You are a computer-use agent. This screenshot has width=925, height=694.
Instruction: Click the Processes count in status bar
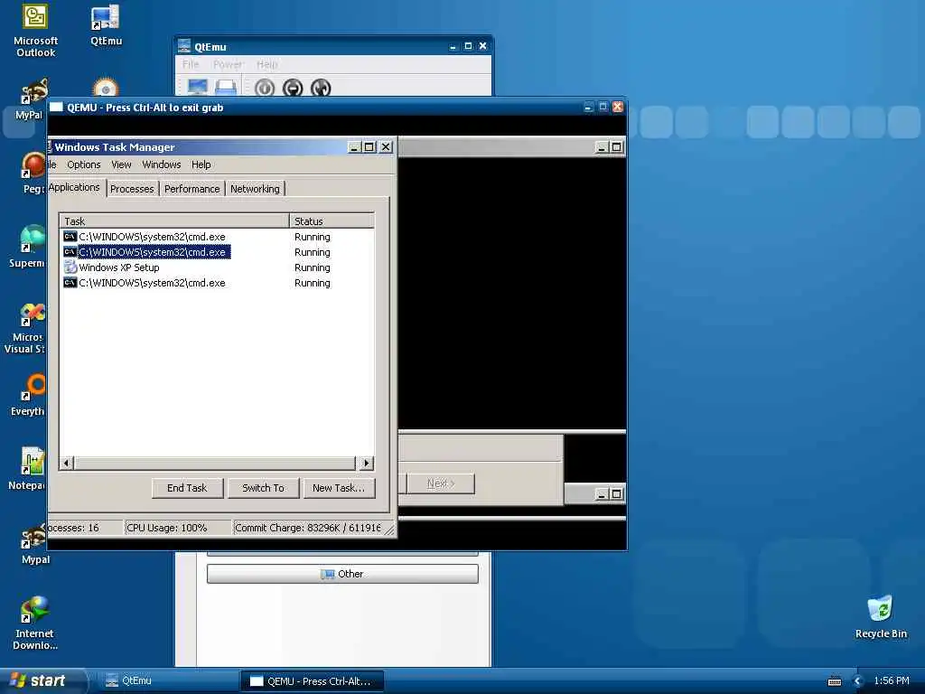(x=84, y=528)
